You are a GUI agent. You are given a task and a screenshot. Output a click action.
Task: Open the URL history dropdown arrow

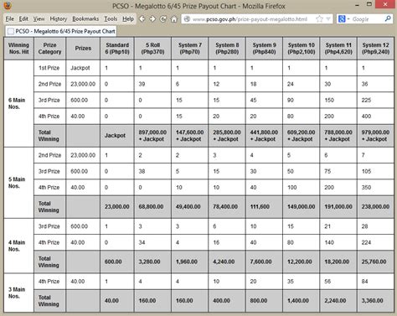pos(328,19)
